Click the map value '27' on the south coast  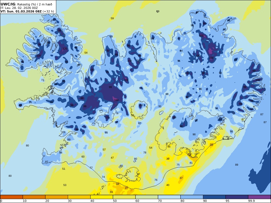pos(126,188)
